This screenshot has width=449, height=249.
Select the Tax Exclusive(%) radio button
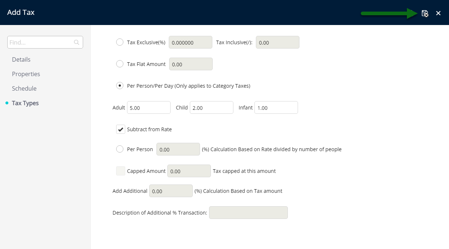pyautogui.click(x=120, y=42)
